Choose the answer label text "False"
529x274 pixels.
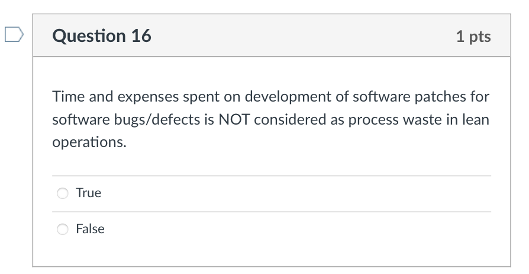coord(90,229)
